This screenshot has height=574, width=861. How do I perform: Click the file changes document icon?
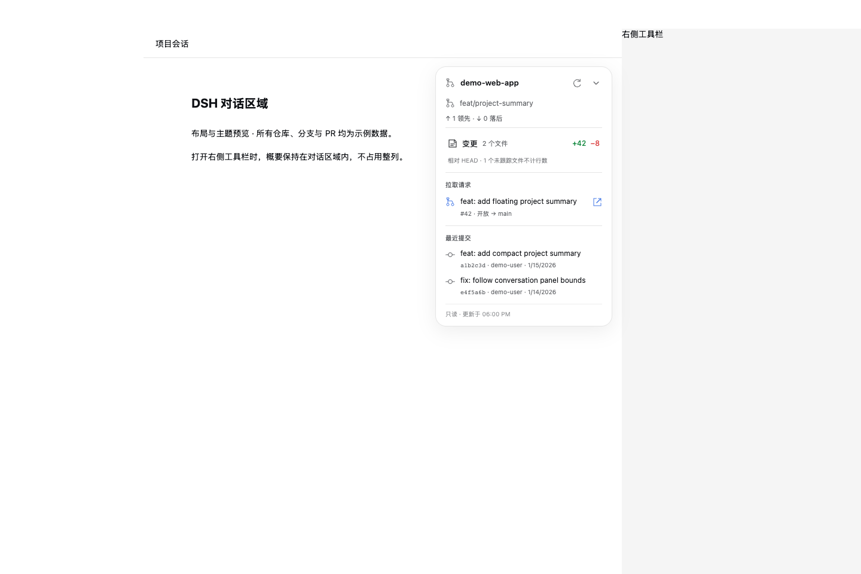(453, 143)
